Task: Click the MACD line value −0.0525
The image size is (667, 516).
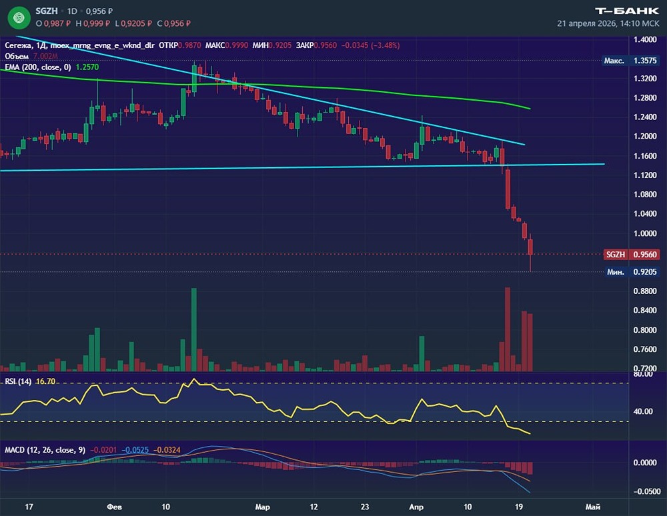Action: (135, 450)
